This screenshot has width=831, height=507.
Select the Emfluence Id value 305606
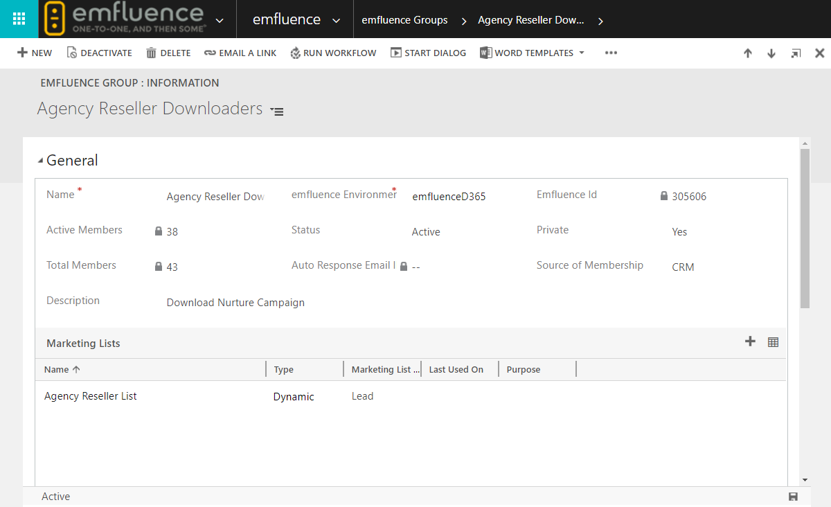click(689, 197)
